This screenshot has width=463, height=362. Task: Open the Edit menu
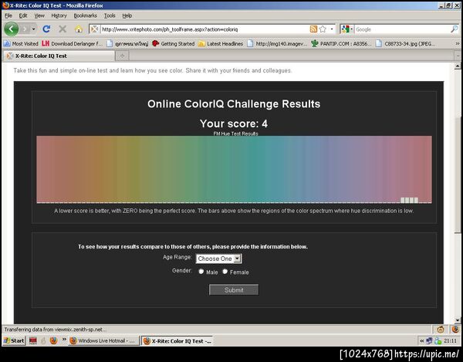23,15
